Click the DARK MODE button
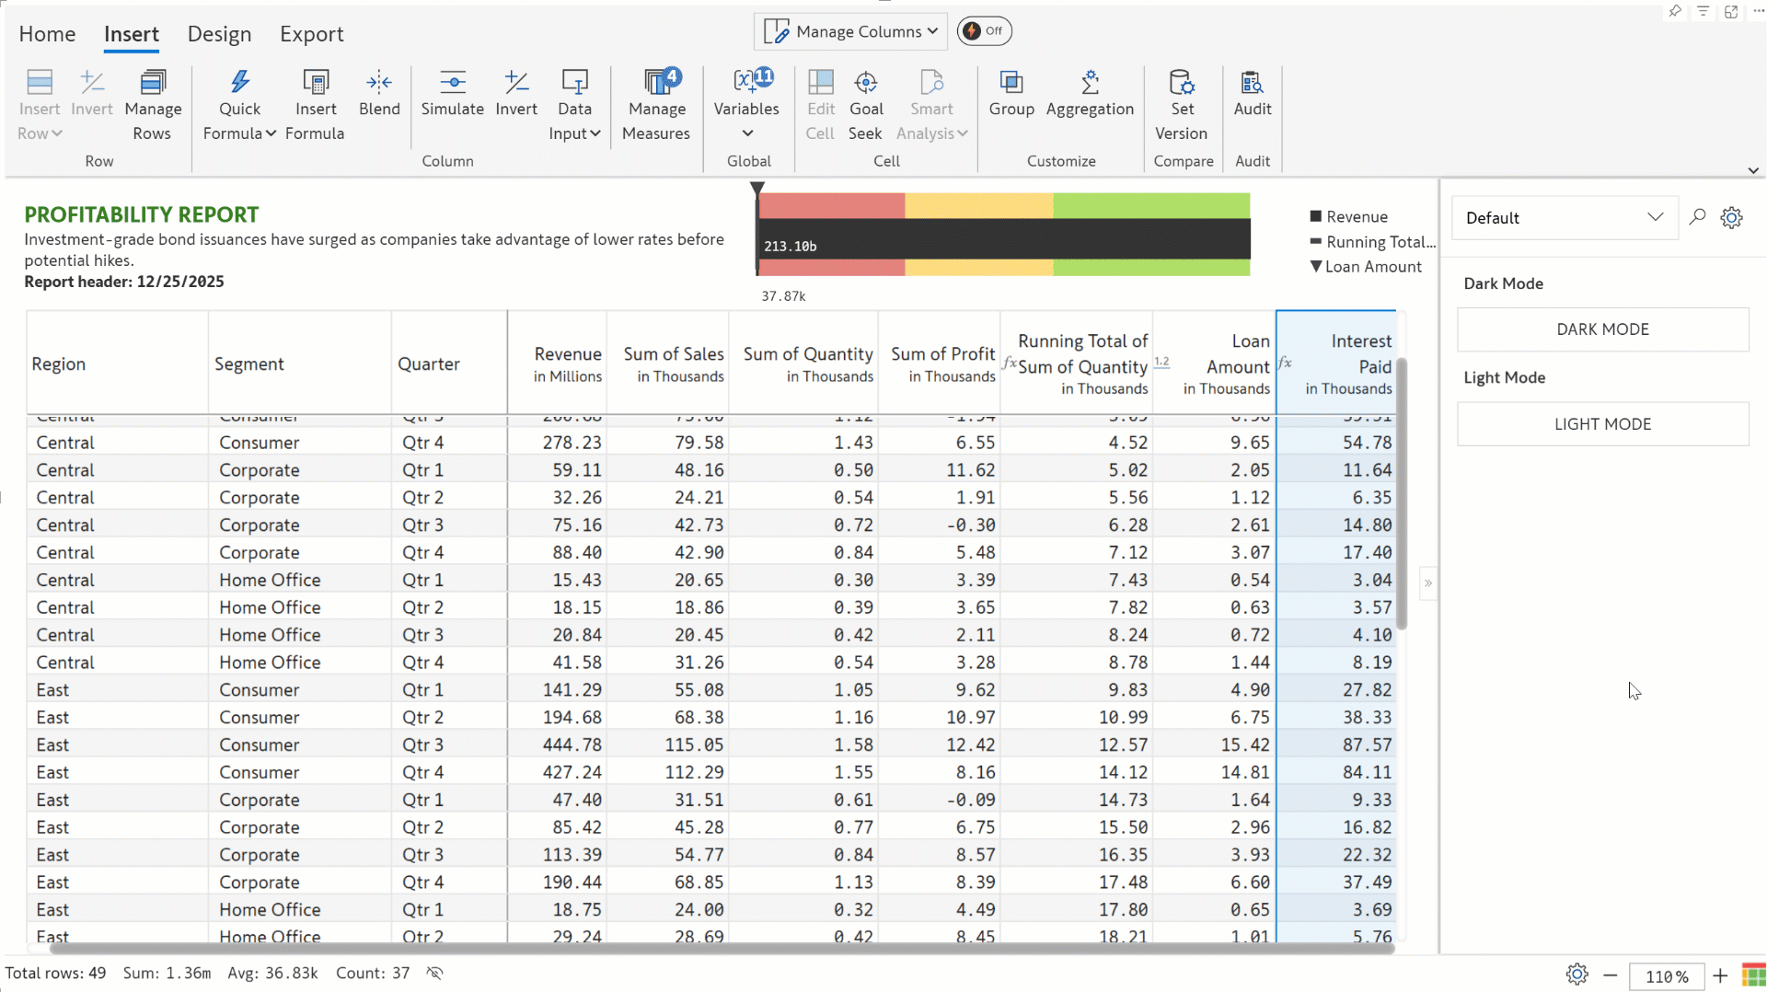Viewport: 1767px width, 992px height. point(1601,329)
